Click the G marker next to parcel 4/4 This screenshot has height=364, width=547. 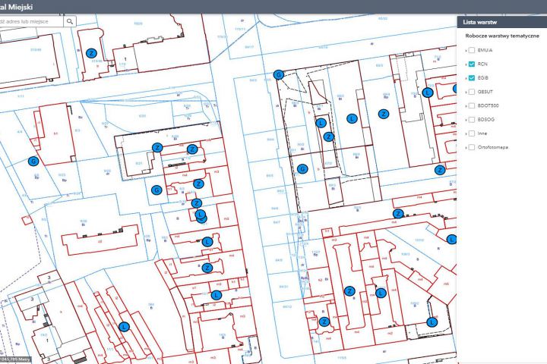(33, 162)
